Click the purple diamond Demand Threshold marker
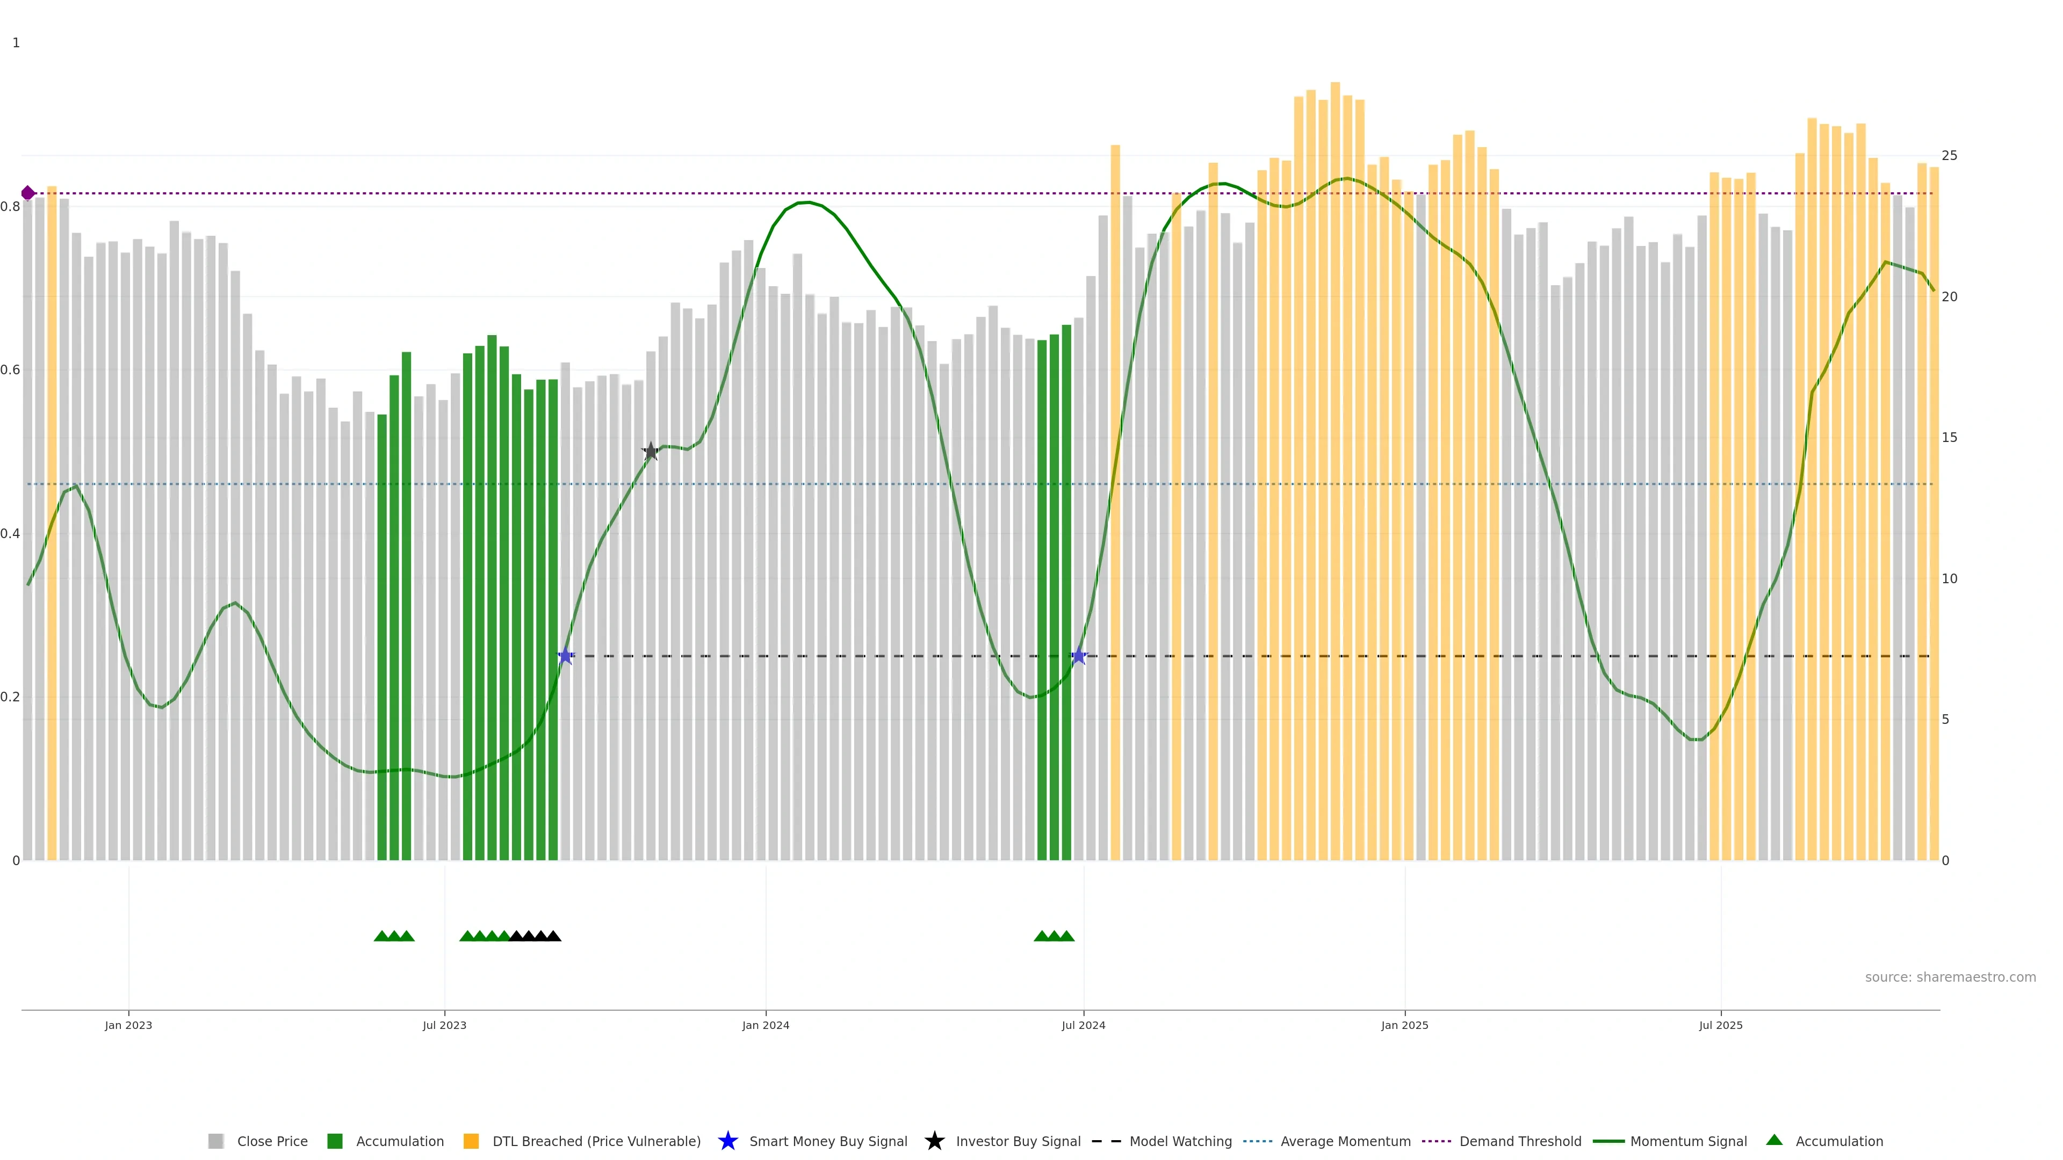Viewport: 2063px width, 1160px height. (x=28, y=193)
